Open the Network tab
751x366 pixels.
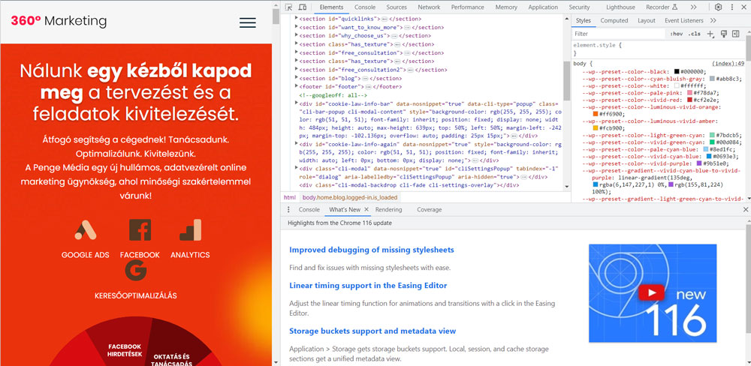[x=429, y=7]
